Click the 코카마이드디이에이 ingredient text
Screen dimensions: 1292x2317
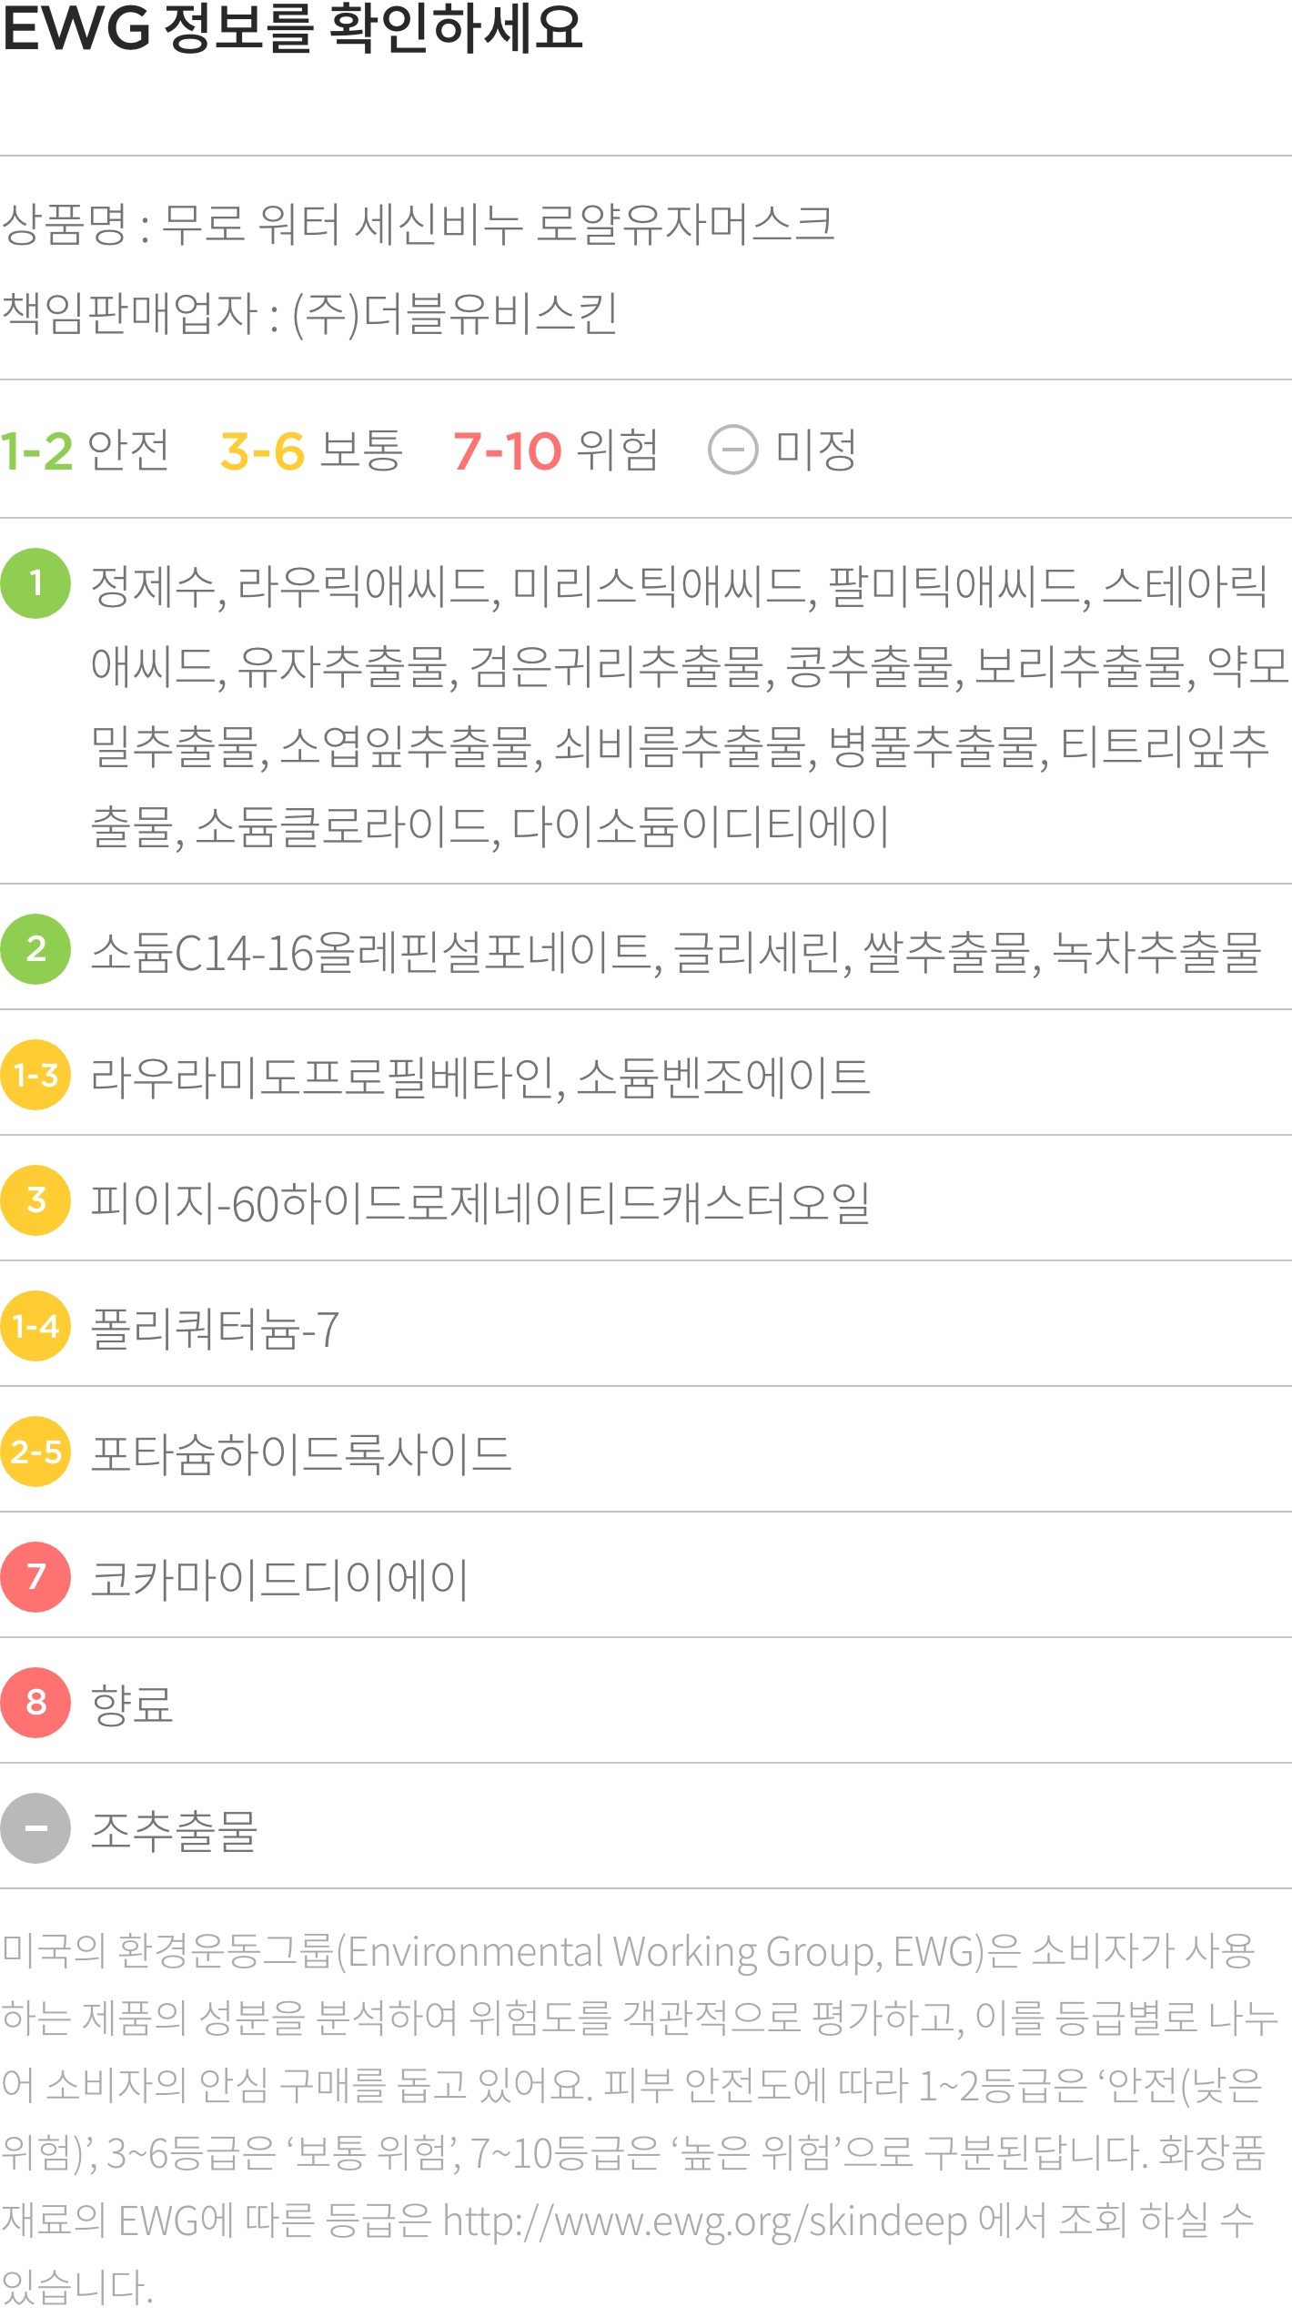click(x=280, y=1579)
